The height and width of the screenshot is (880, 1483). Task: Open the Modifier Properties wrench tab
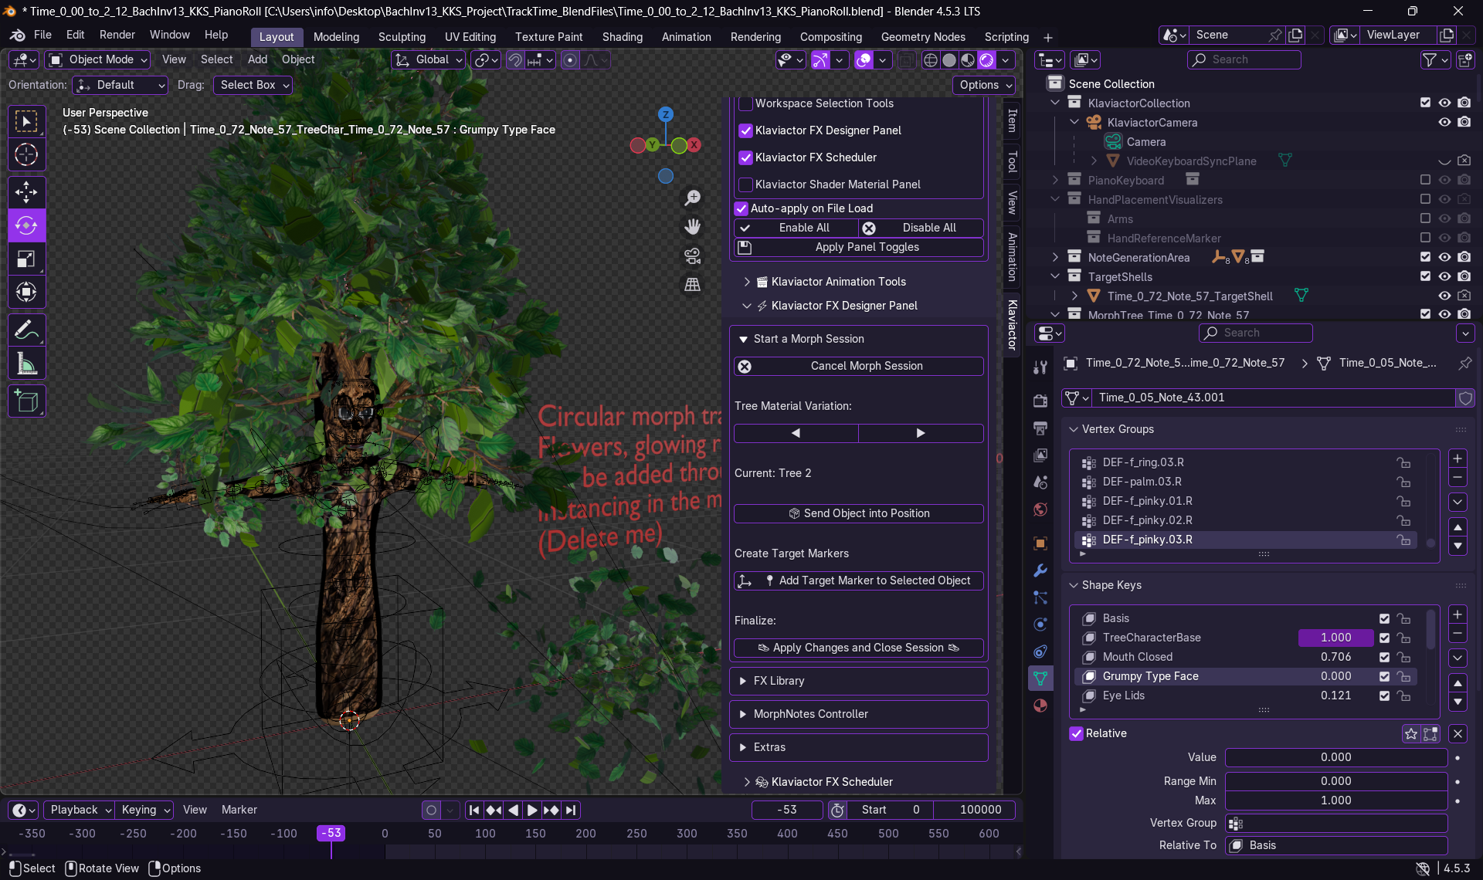(1040, 570)
